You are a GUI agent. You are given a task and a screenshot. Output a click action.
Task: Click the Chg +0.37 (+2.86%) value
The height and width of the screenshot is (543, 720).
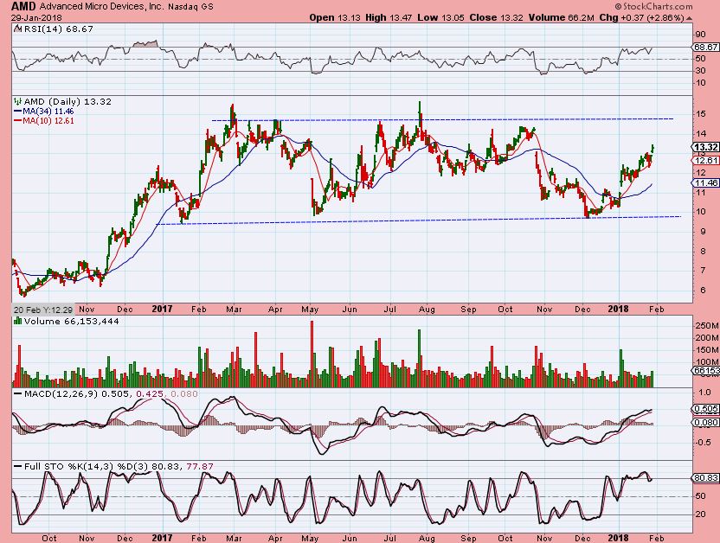pyautogui.click(x=641, y=17)
